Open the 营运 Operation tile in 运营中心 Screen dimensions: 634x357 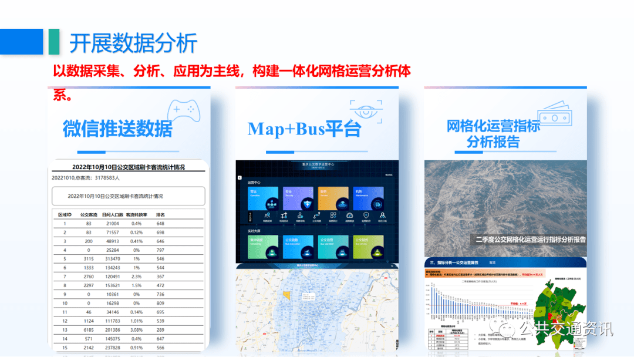click(x=263, y=198)
